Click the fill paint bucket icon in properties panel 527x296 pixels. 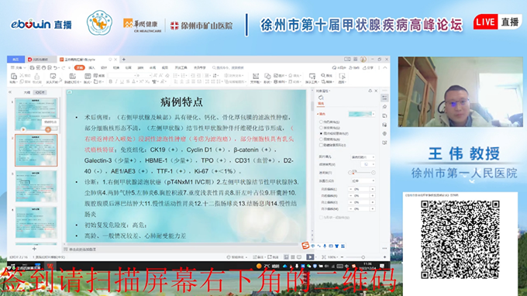[321, 98]
